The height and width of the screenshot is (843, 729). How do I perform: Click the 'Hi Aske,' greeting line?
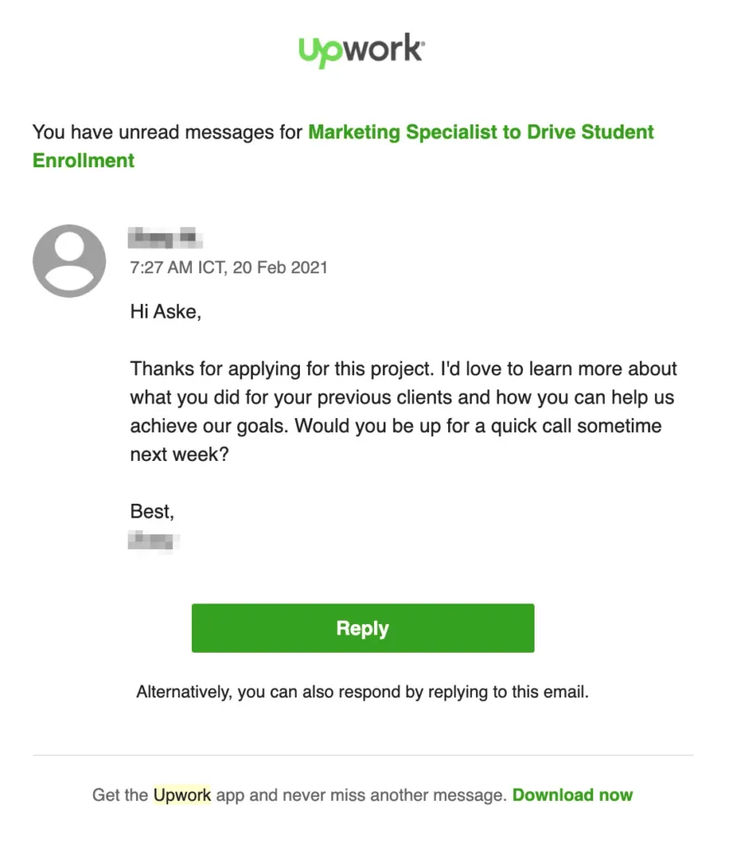point(165,311)
